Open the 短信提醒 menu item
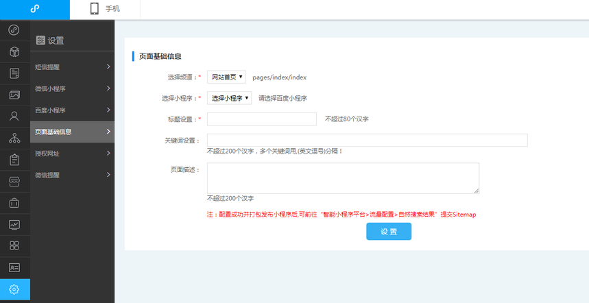589x303 pixels. tap(72, 67)
